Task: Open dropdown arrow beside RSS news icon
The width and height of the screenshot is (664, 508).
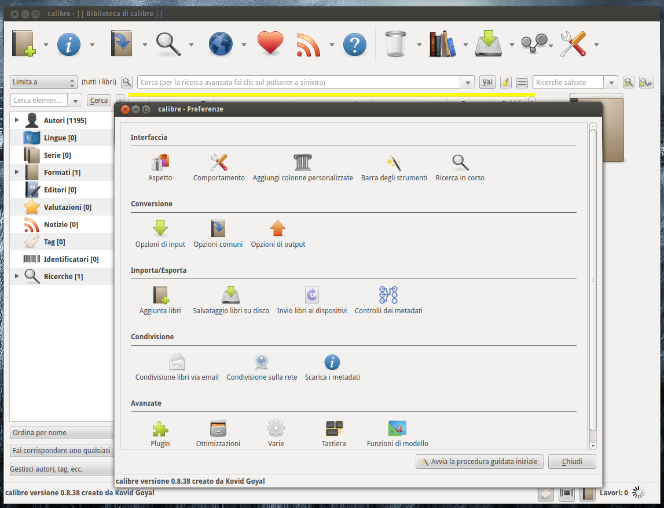Action: (x=332, y=45)
